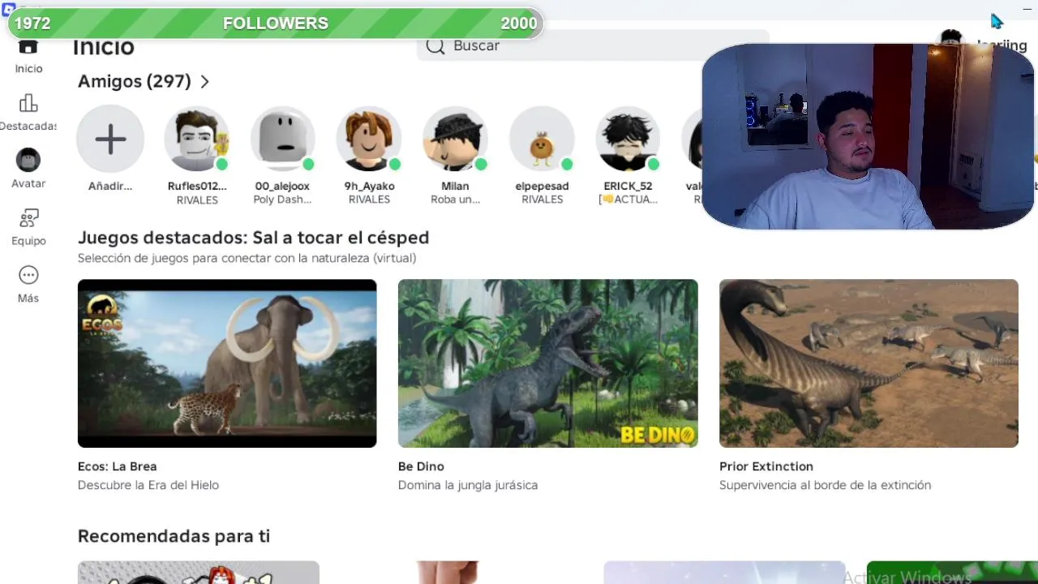Screen dimensions: 1038x584
Task: Click the Recomendadas para ti heading
Action: [174, 536]
